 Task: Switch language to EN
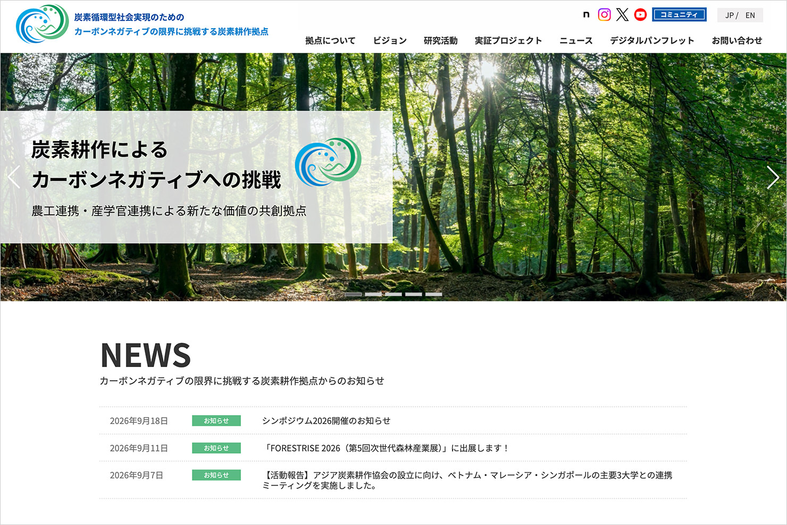(750, 15)
